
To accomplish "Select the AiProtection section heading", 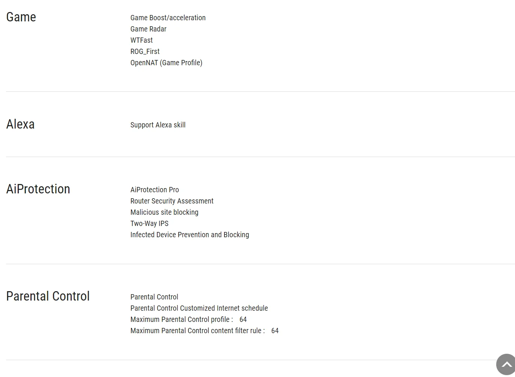I will pos(38,189).
